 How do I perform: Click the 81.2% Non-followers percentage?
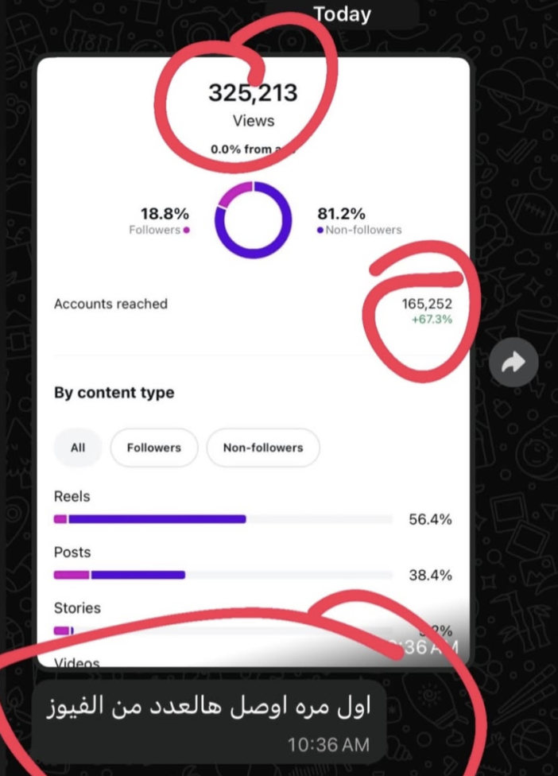tap(341, 214)
